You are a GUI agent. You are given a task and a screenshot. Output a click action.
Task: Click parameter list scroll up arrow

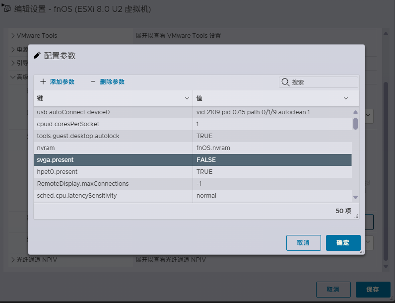coord(355,112)
